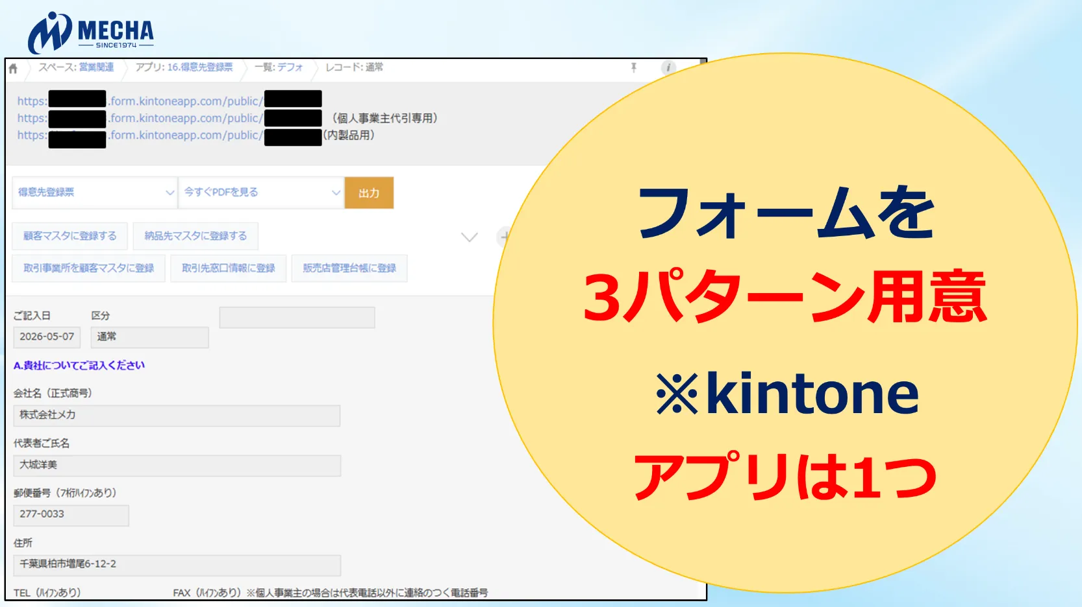Open the form URL for 内製品用
Image resolution: width=1082 pixels, height=607 pixels.
pos(170,135)
